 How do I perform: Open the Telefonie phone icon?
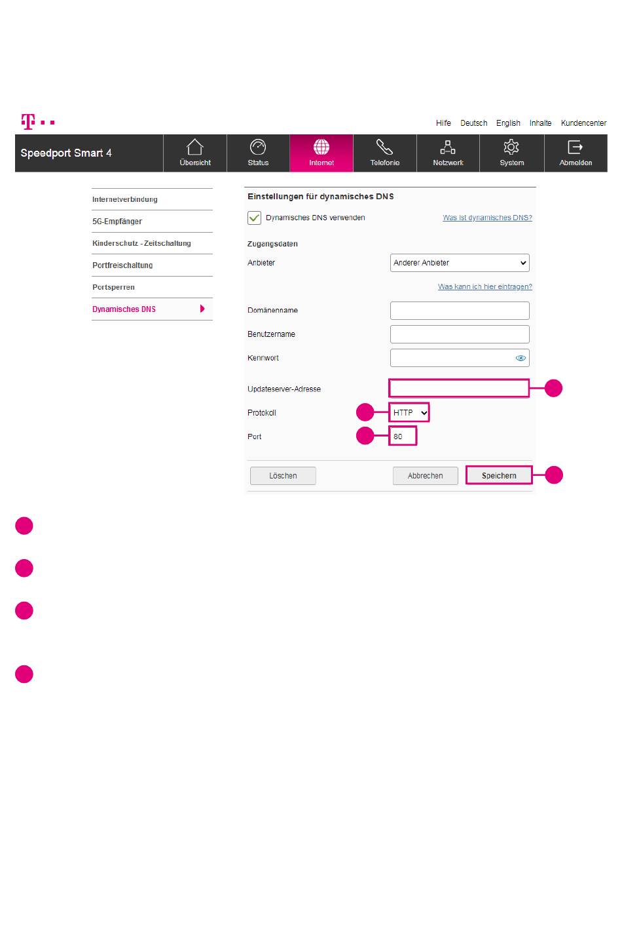coord(384,147)
